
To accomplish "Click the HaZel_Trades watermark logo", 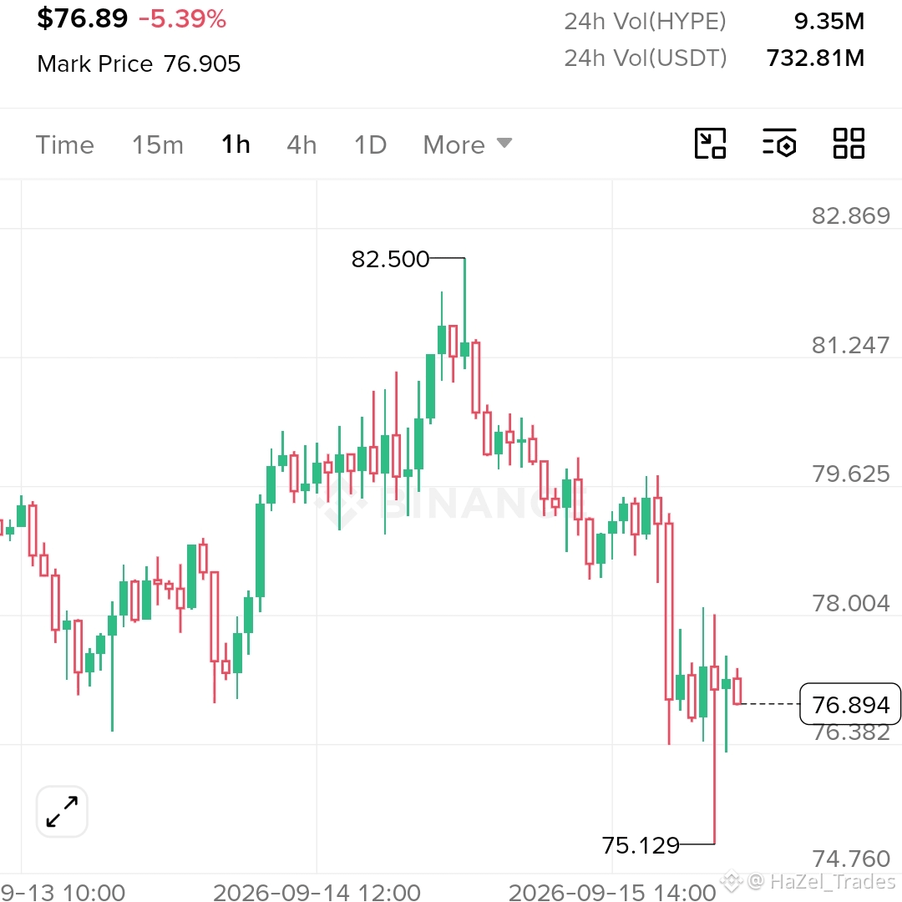I will coord(732,880).
